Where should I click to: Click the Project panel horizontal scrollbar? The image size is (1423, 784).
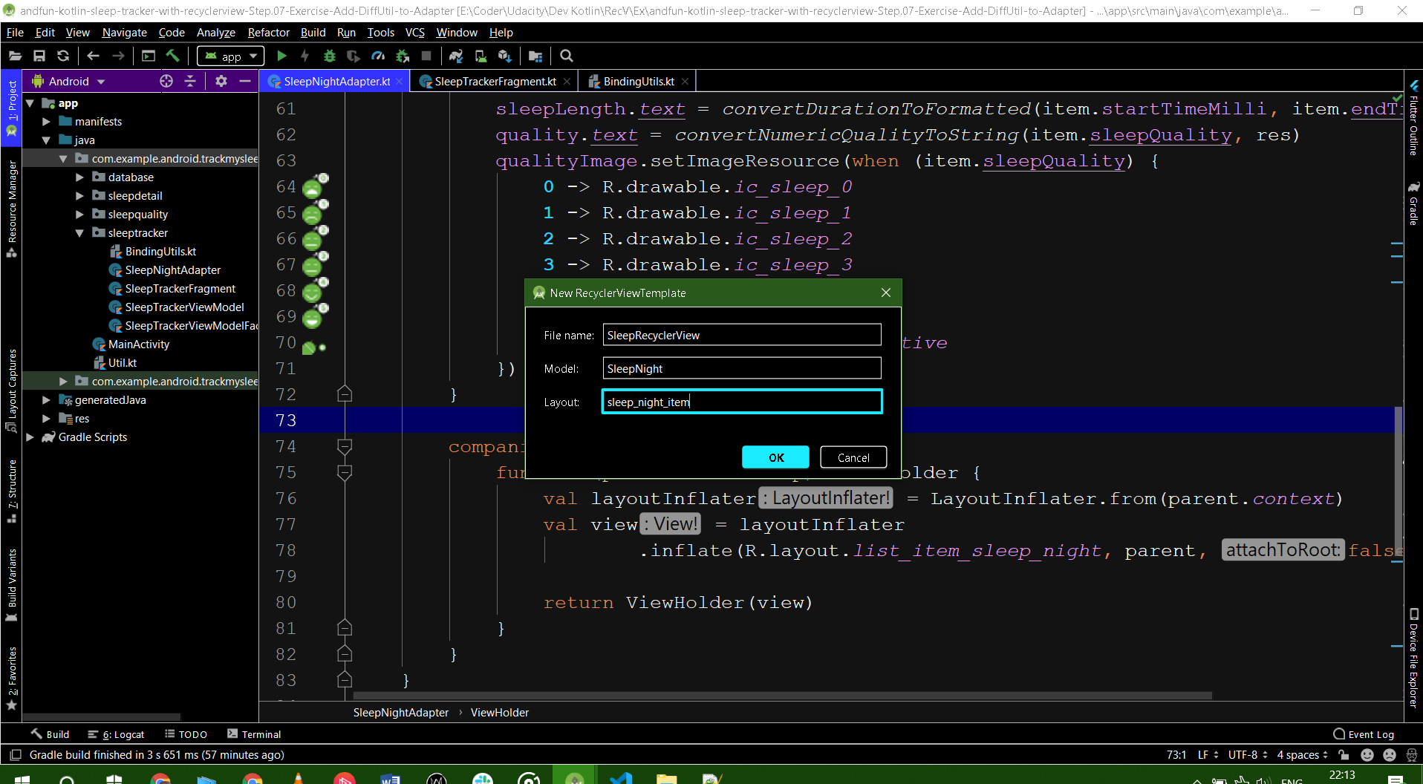pos(101,717)
